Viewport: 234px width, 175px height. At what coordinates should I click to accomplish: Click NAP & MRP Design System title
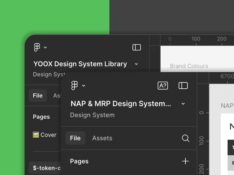pos(121,104)
